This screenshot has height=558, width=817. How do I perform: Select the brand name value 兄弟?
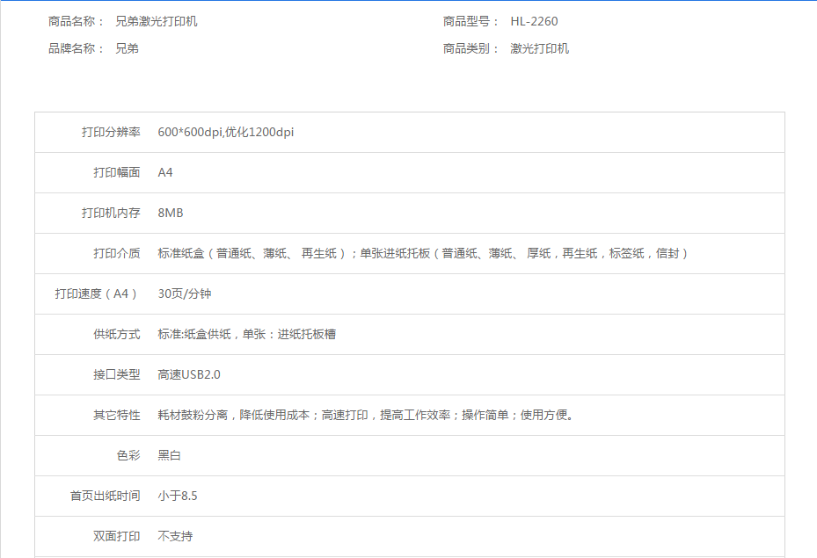128,48
